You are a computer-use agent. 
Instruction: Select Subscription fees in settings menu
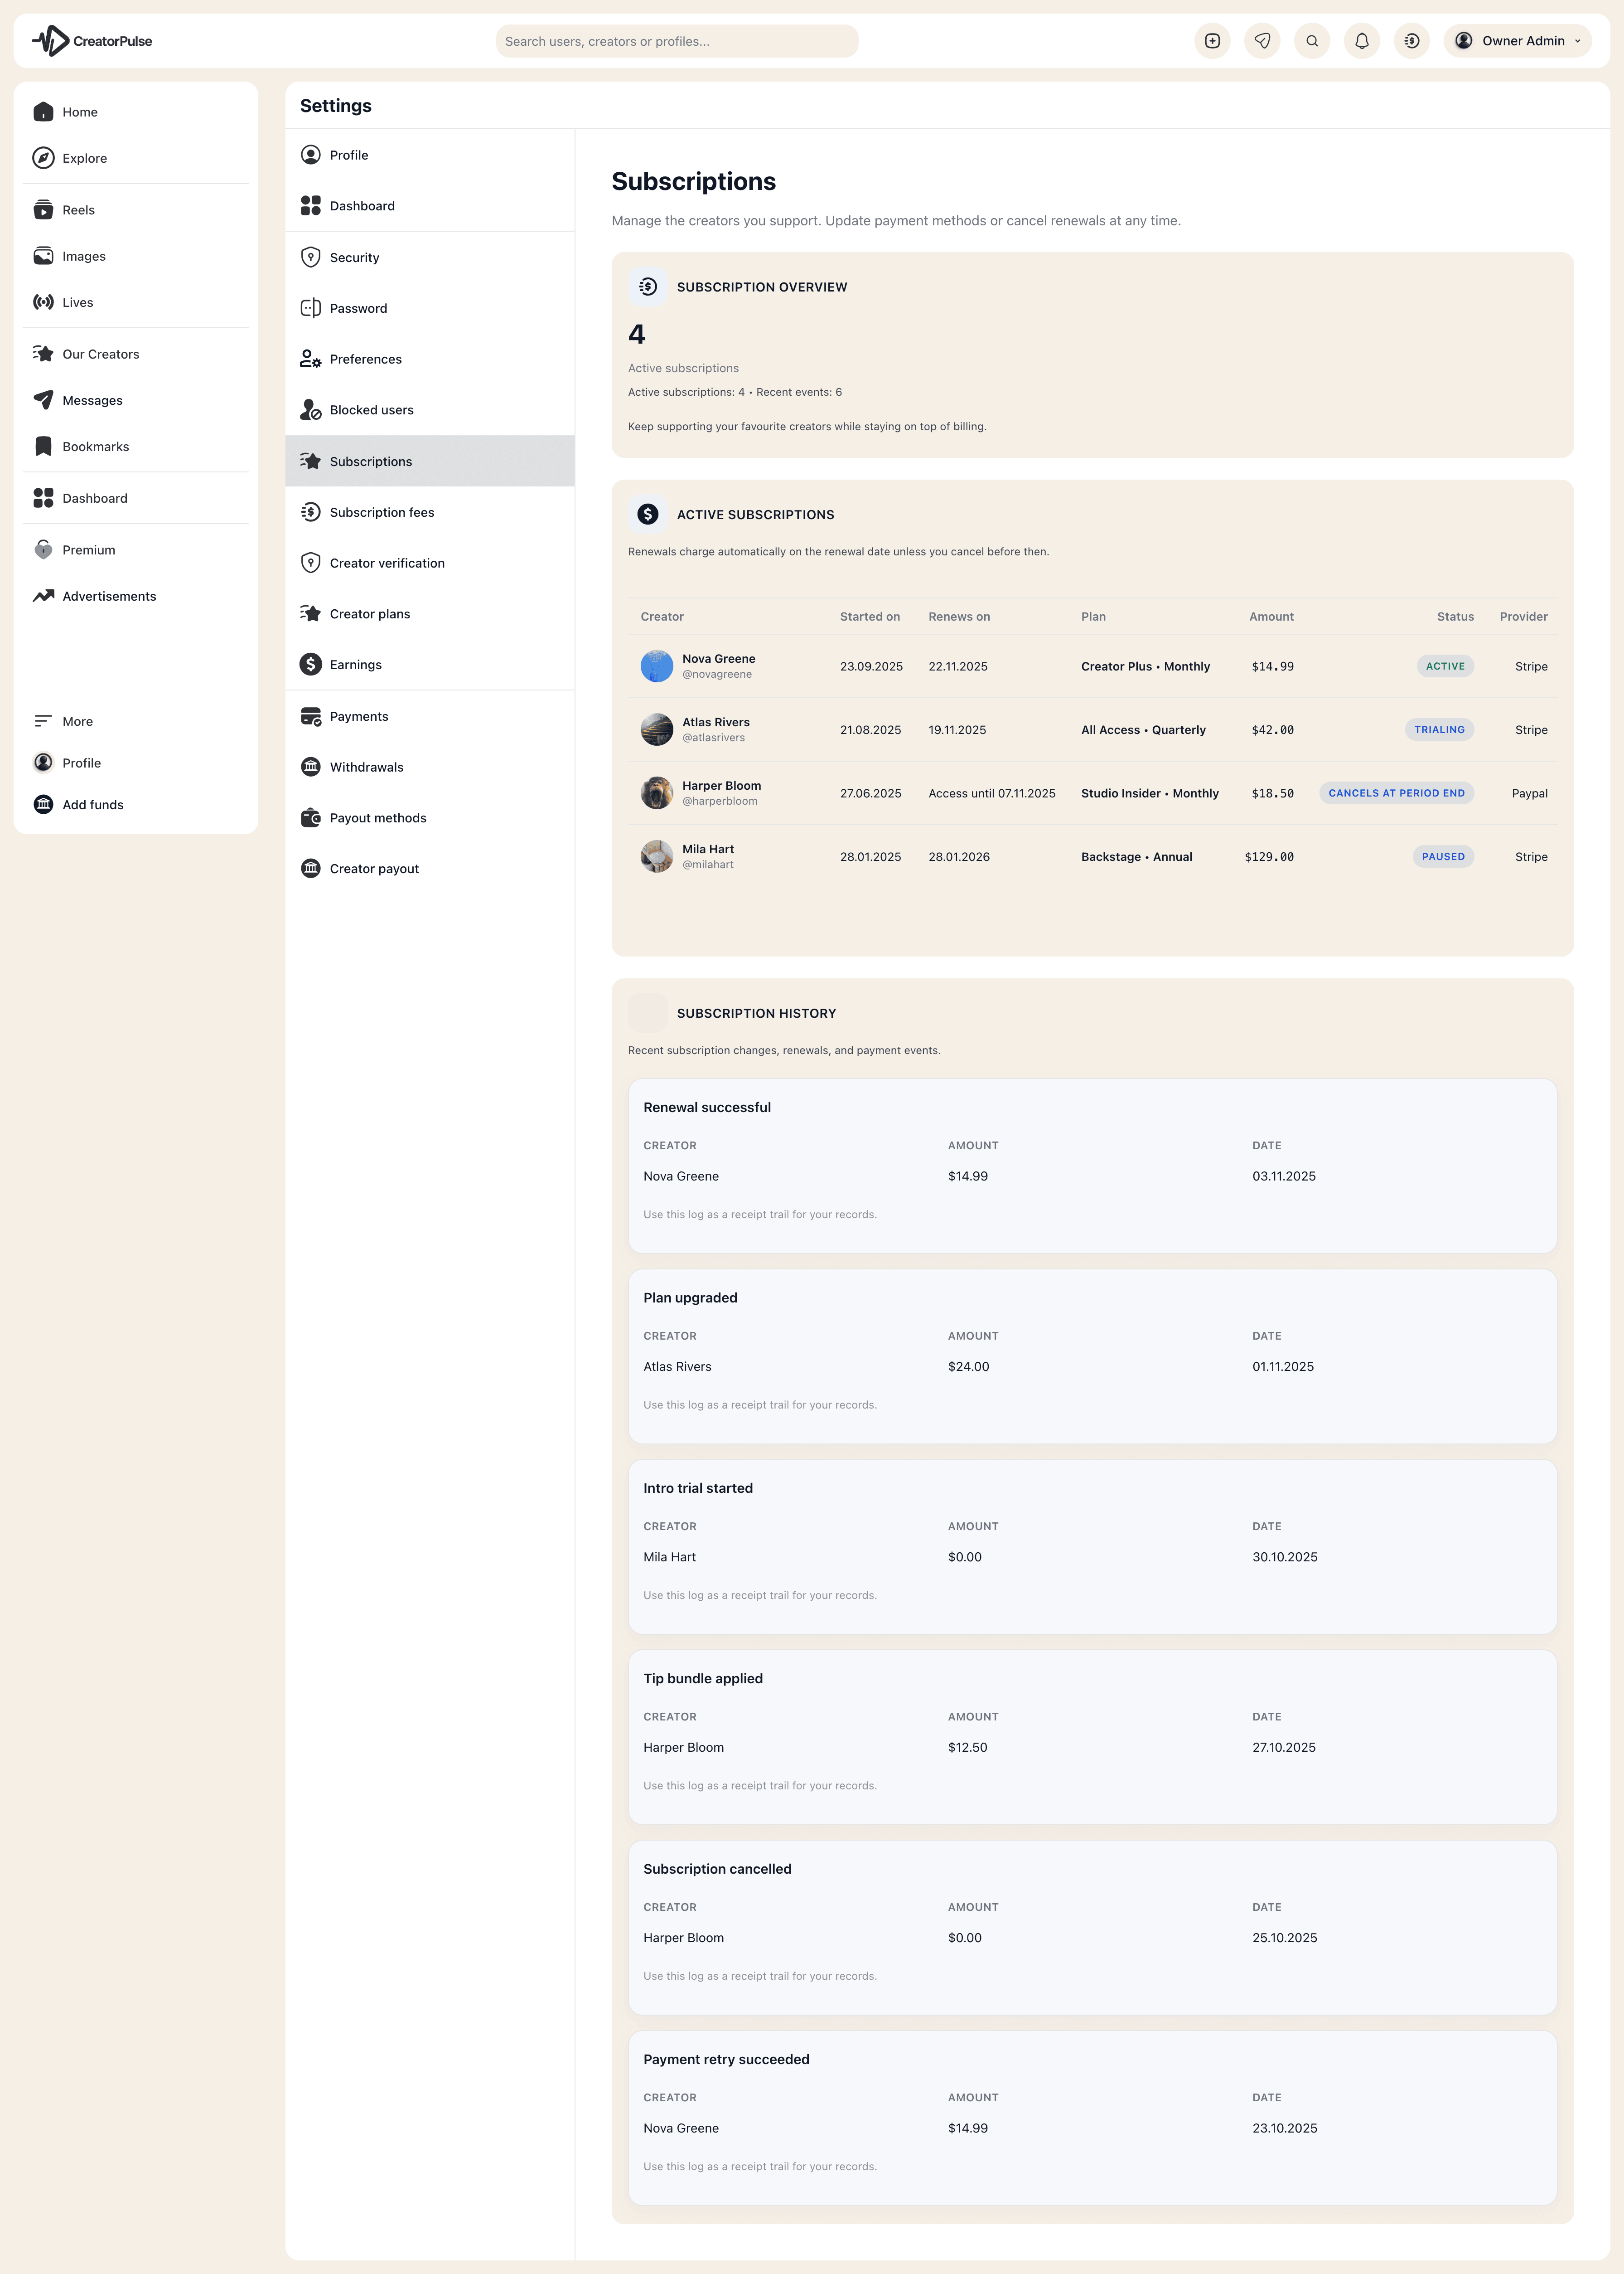(x=381, y=512)
